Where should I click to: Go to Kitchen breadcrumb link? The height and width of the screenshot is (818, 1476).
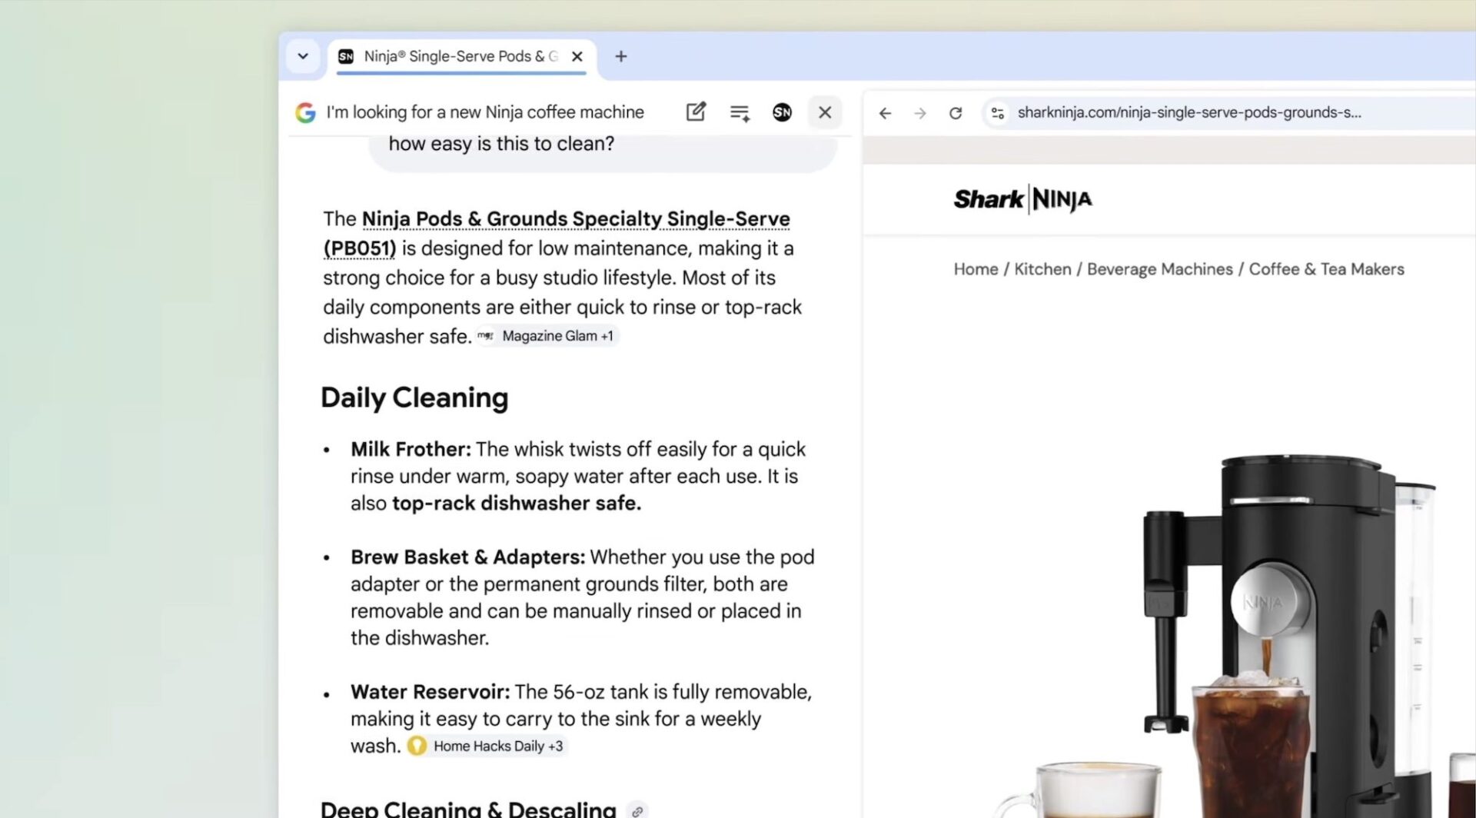tap(1042, 269)
